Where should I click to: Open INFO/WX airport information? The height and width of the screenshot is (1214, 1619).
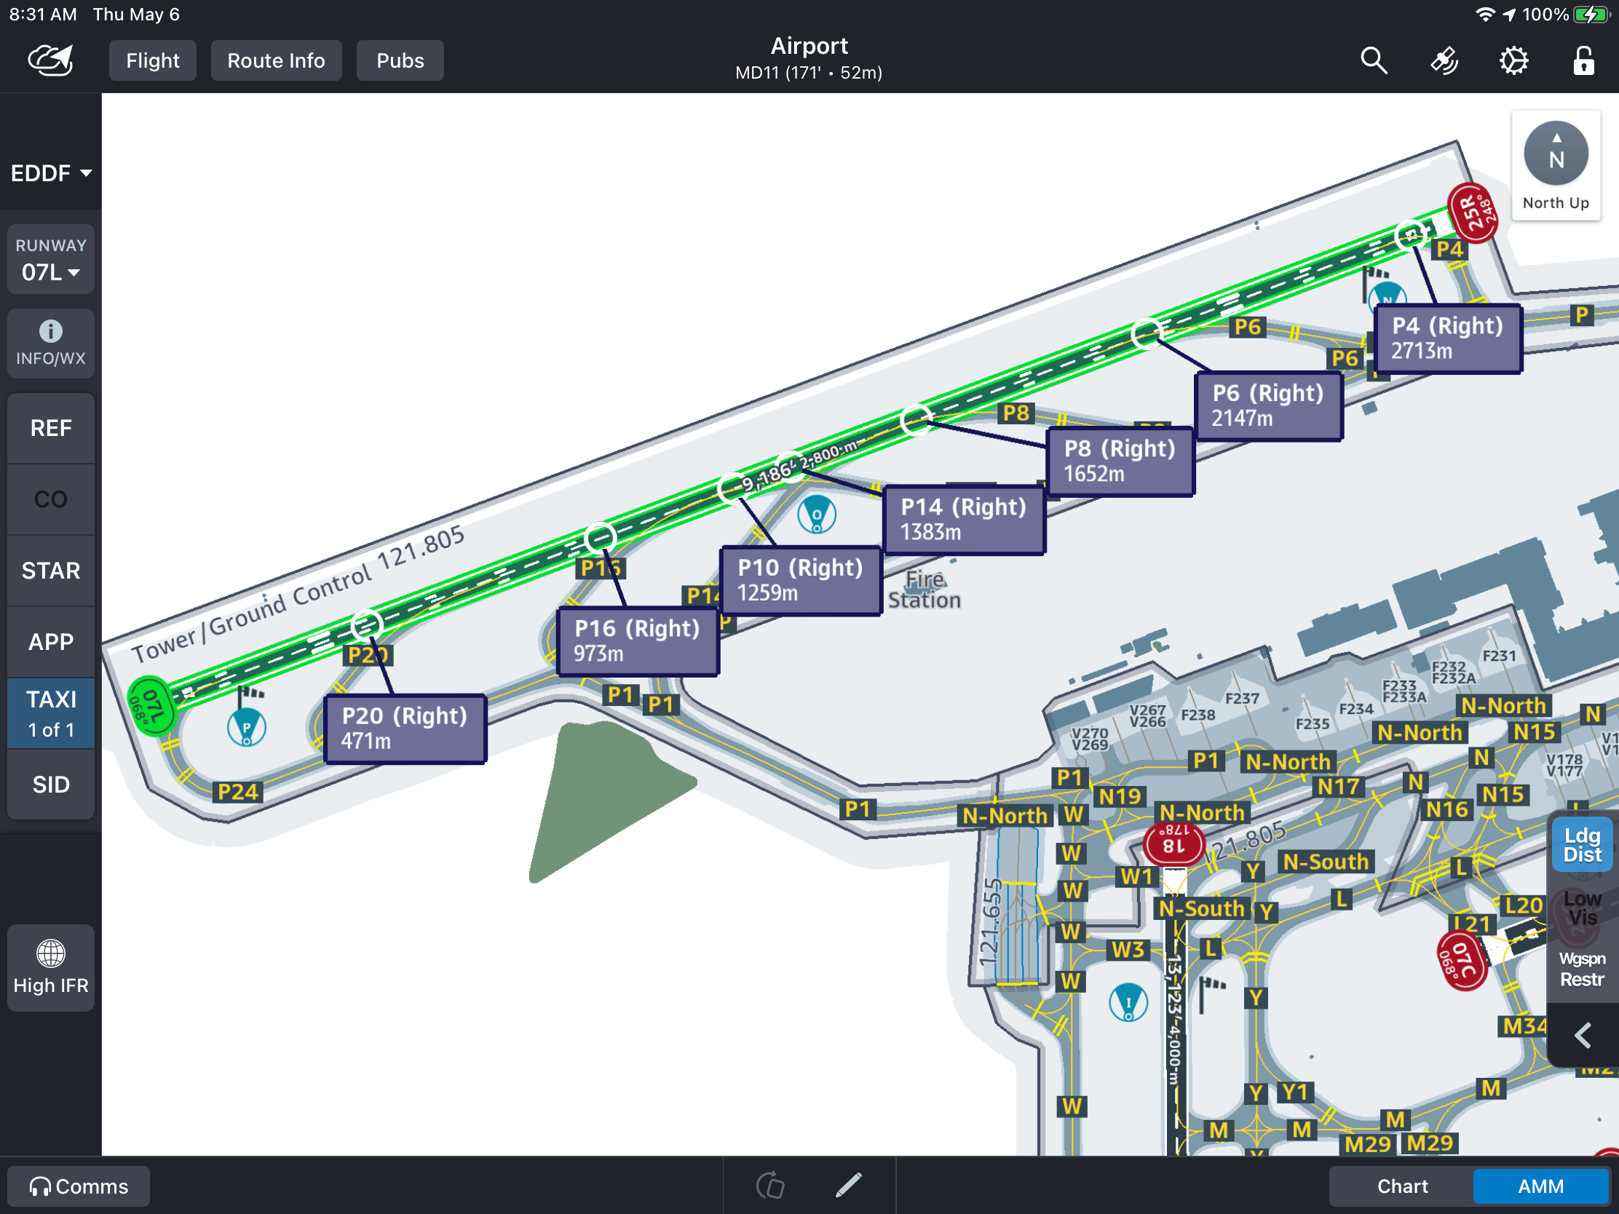pos(50,343)
